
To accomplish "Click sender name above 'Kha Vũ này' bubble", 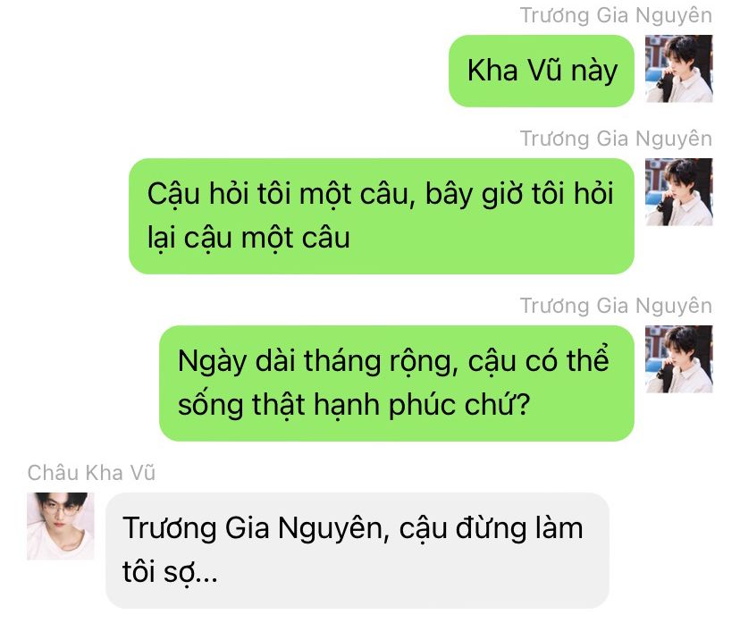I will coord(616,15).
